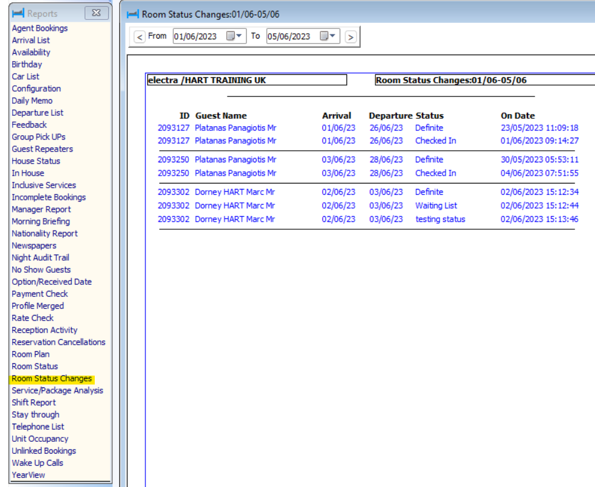Select Guest Repeaters in Reports list

(42, 149)
